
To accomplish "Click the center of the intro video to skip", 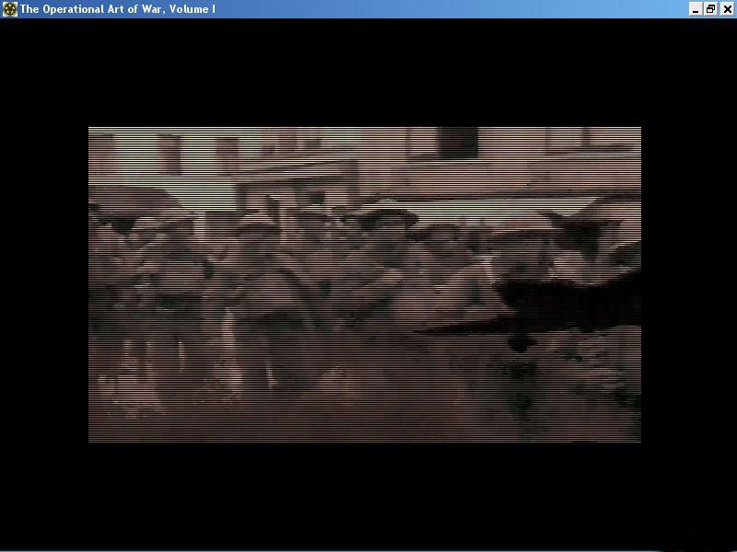I will [x=365, y=285].
